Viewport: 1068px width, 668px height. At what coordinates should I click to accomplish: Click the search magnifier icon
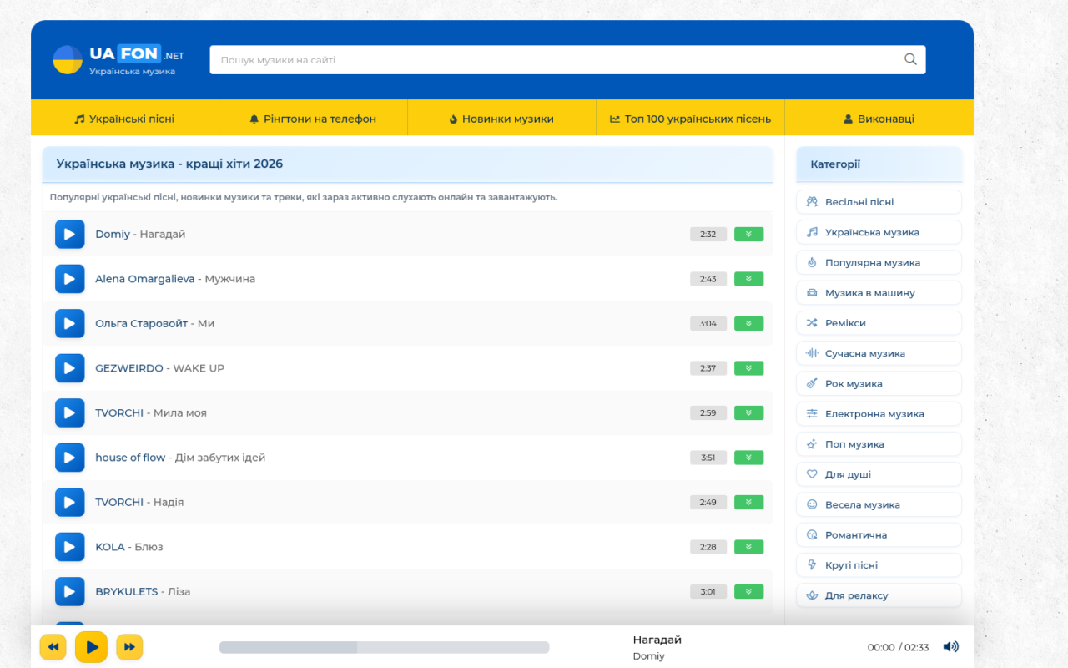pos(910,59)
